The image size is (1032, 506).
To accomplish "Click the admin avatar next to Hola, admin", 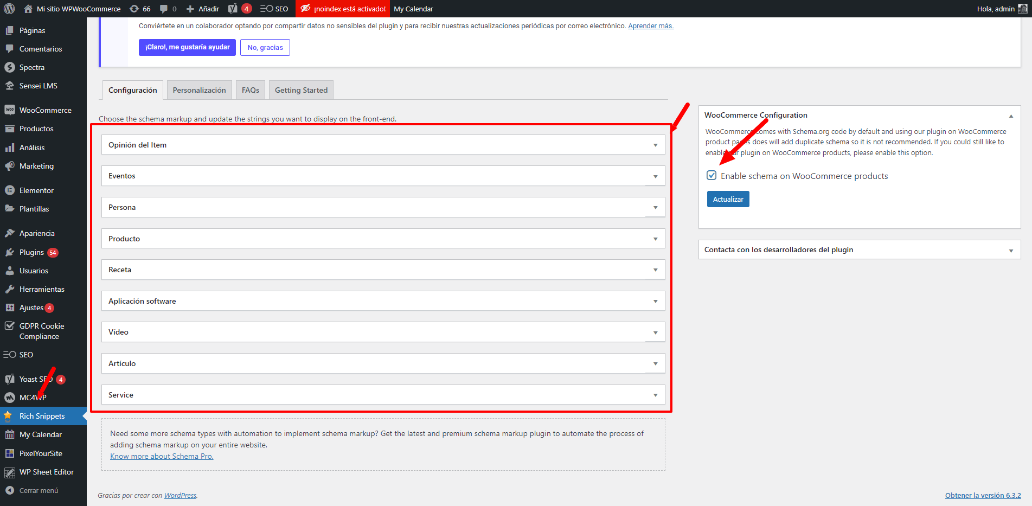I will coord(1022,9).
